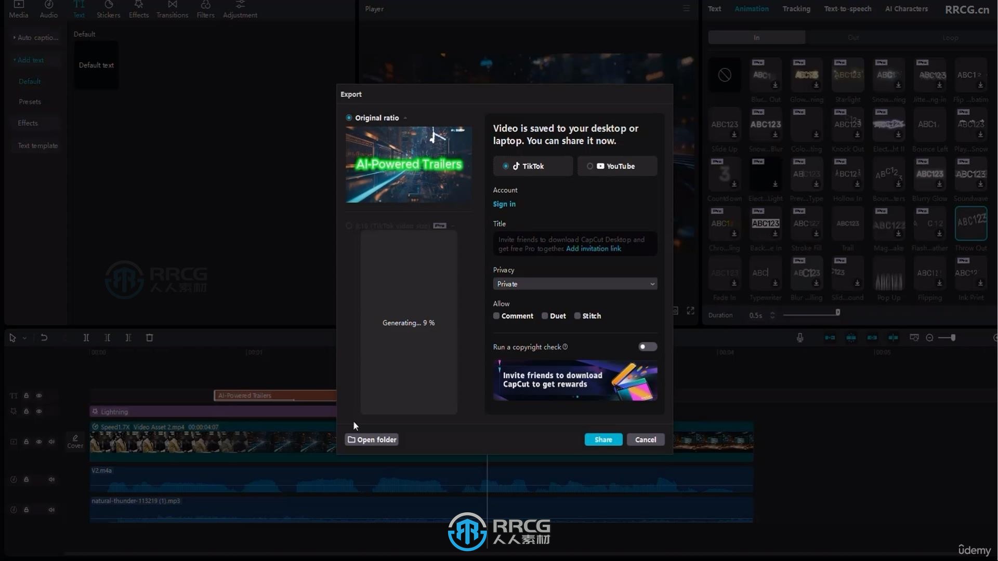
Task: Select the Original ratio radio button
Action: click(x=349, y=118)
